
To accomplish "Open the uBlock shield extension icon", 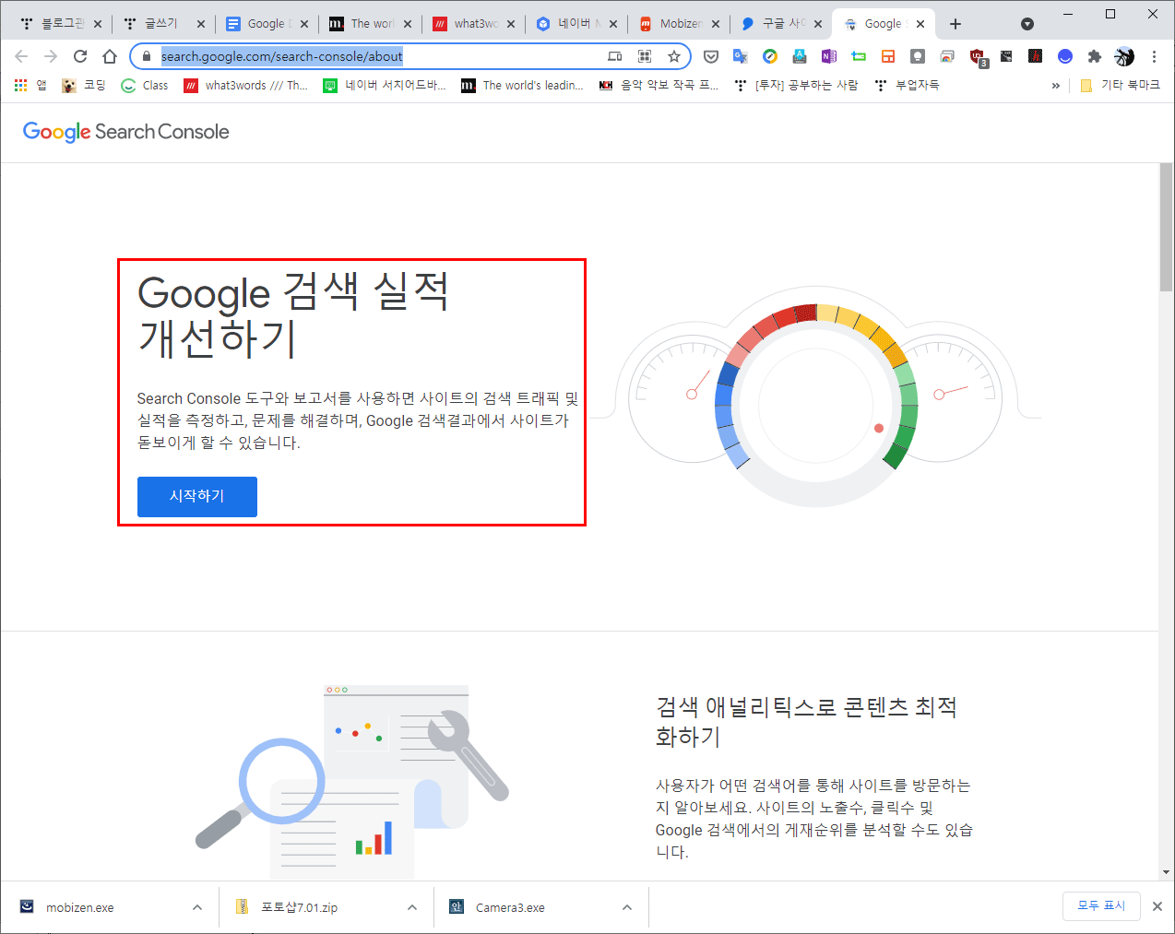I will 978,57.
